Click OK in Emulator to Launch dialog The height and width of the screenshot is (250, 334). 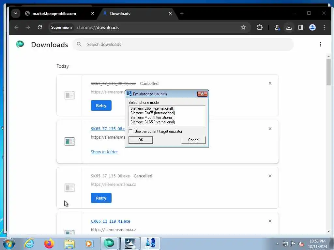141,140
